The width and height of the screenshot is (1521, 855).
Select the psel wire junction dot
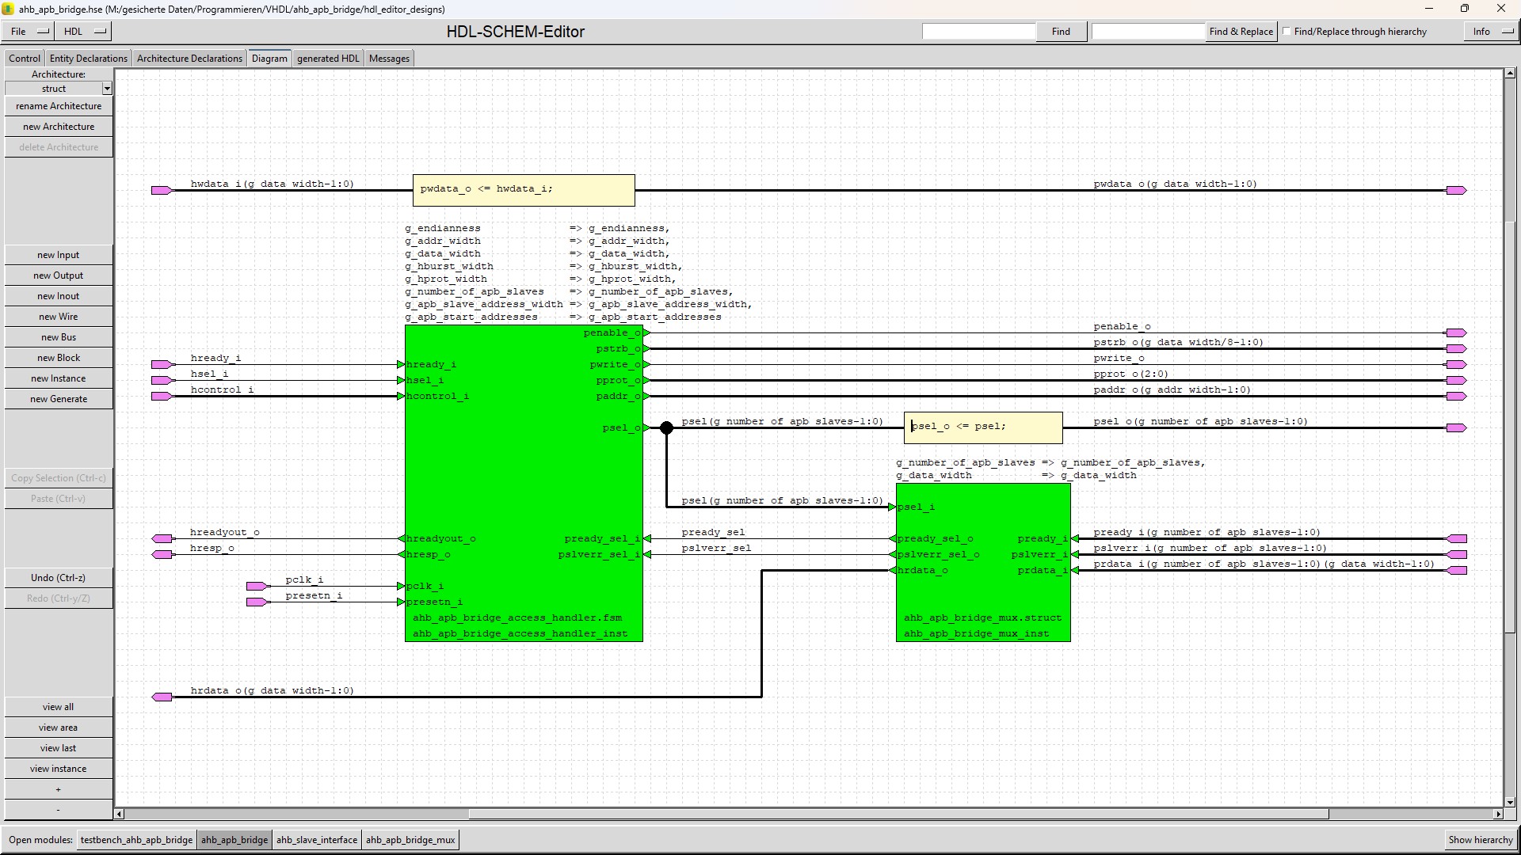point(666,428)
